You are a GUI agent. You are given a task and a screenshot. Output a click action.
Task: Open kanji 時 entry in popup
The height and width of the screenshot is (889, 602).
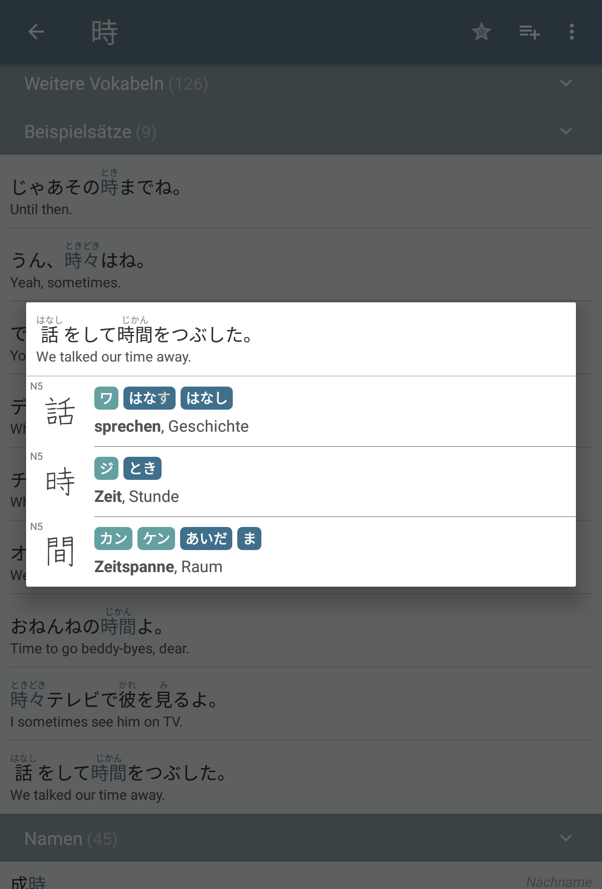point(301,481)
